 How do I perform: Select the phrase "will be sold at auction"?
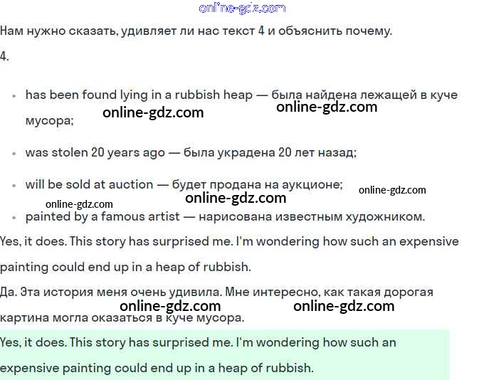[89, 184]
